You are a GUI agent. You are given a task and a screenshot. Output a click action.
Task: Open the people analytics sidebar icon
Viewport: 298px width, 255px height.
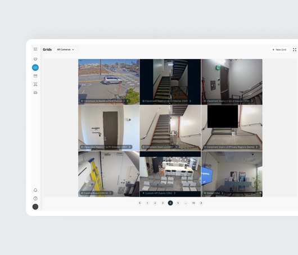coord(35,84)
